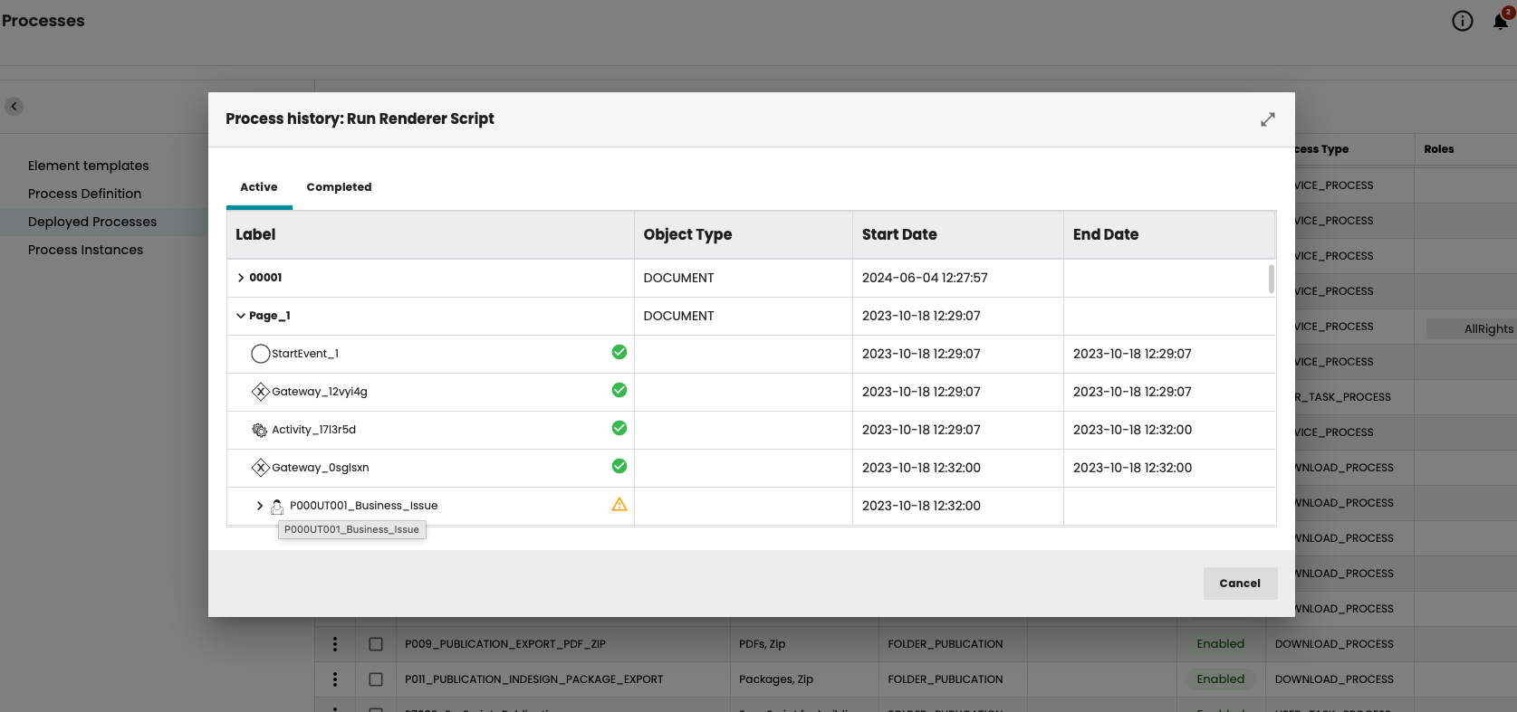Check the box for P009_PUBLICATION_EXPORT_PDF_ZIP
1517x712 pixels.
[x=376, y=644]
